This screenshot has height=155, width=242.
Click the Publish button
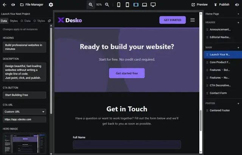click(x=222, y=5)
